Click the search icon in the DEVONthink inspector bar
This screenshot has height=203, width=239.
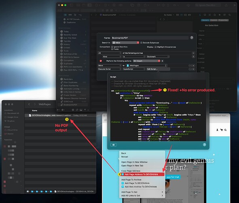point(230,15)
